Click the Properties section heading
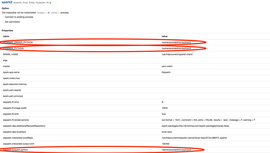This screenshot has height=153, width=270. click(7, 31)
